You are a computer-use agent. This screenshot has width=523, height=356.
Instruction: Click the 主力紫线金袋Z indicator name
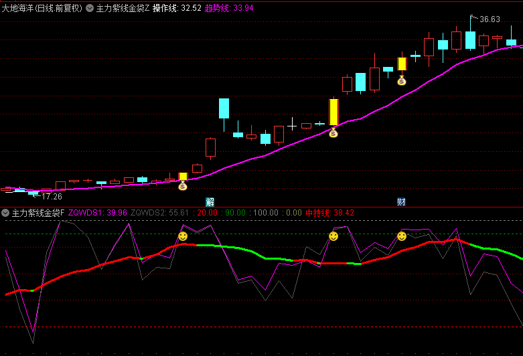pos(123,8)
